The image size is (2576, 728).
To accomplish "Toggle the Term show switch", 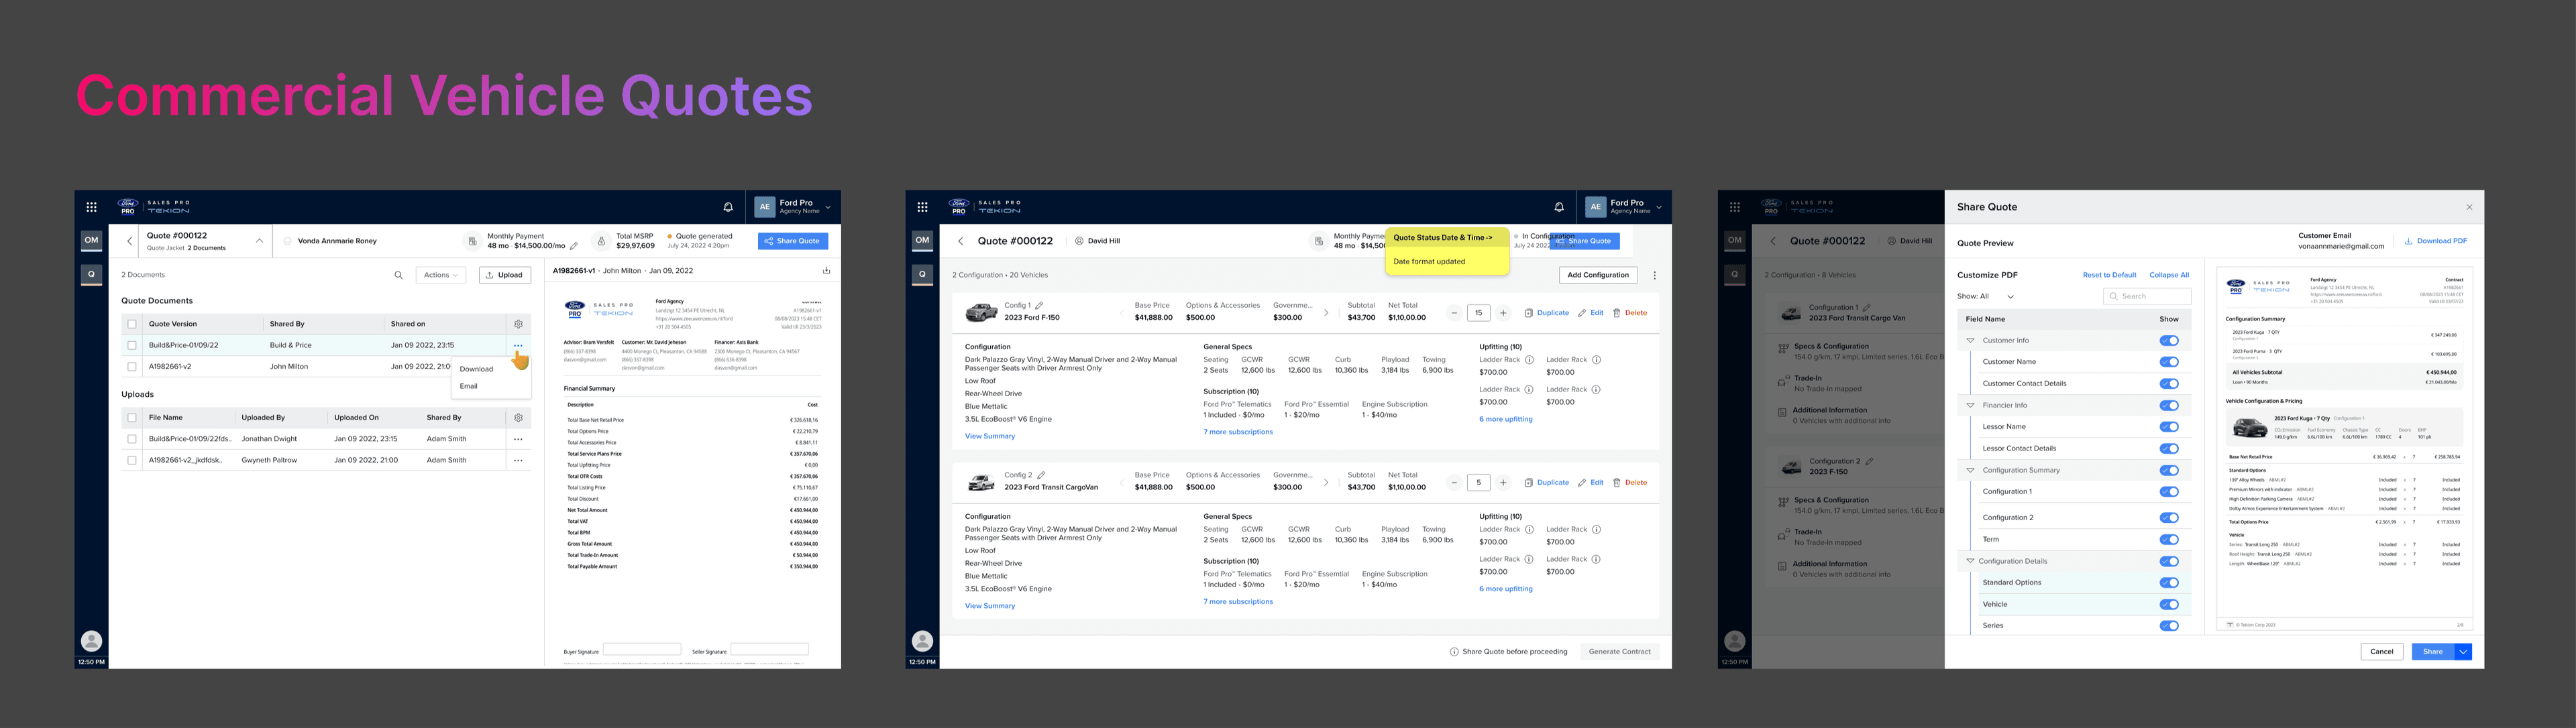I will click(x=2169, y=539).
